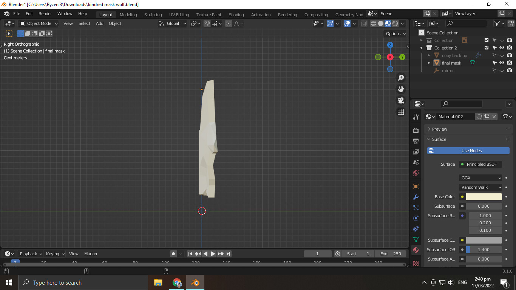Viewport: 516px width, 290px height.
Task: Open the Render properties tab icon
Action: tap(416, 130)
